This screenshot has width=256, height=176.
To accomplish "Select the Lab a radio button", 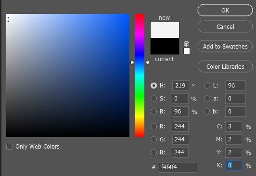I will [207, 99].
